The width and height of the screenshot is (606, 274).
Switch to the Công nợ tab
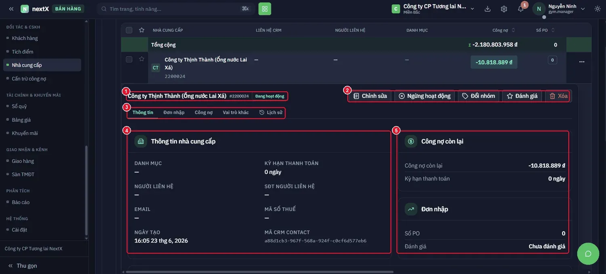point(204,112)
